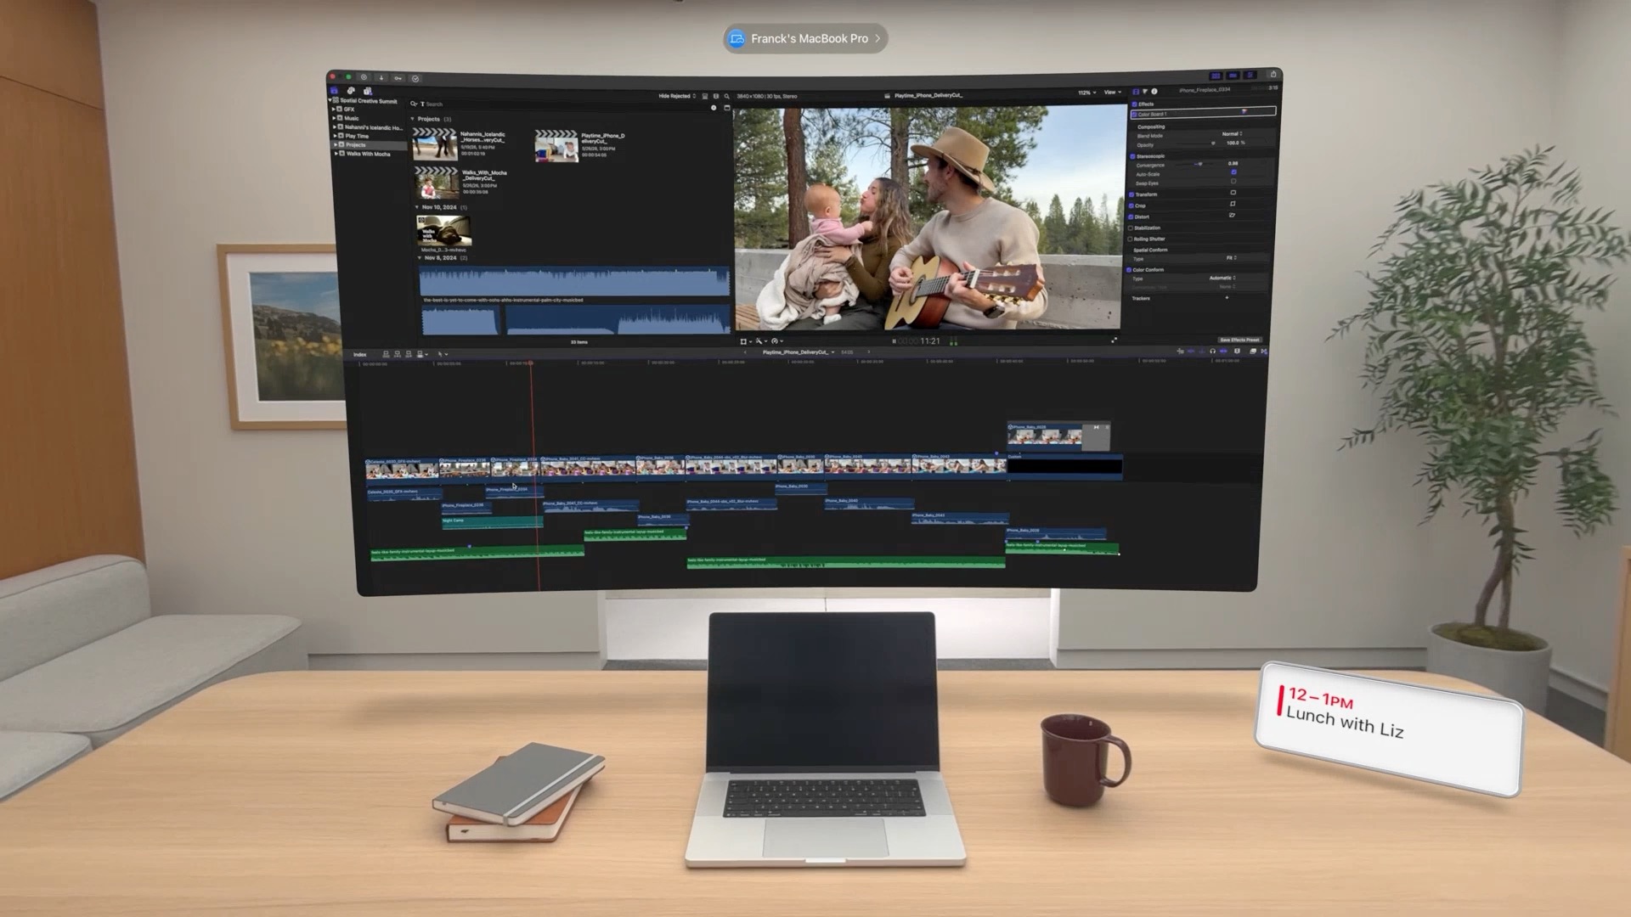The height and width of the screenshot is (917, 1631).
Task: Open the Blend Mode Normal dropdown
Action: (1232, 133)
